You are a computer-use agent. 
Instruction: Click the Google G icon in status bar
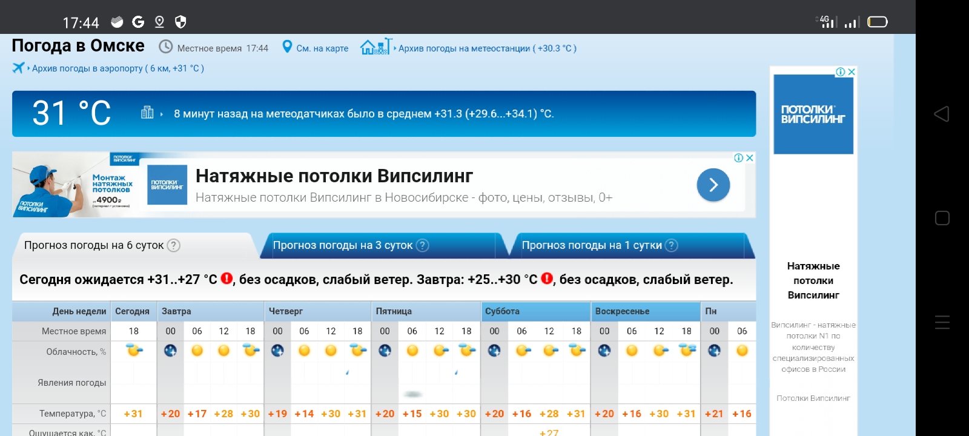tap(138, 22)
